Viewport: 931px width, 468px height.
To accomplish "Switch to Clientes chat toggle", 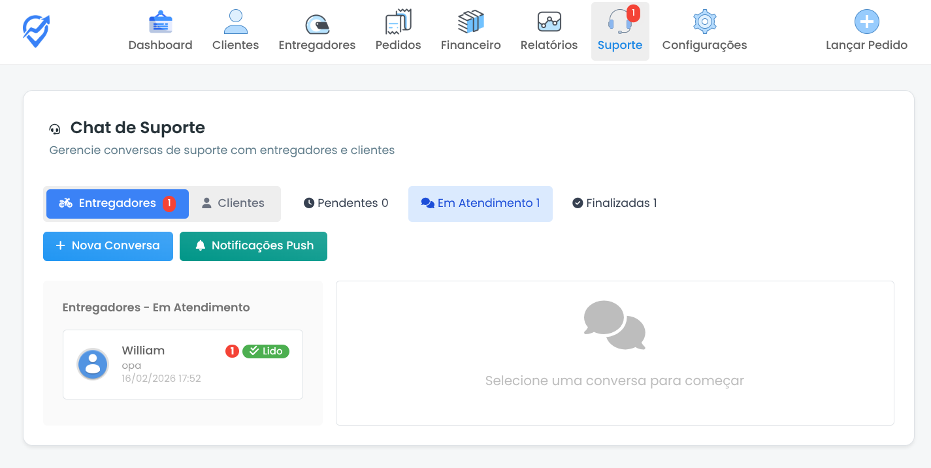I will click(x=233, y=204).
